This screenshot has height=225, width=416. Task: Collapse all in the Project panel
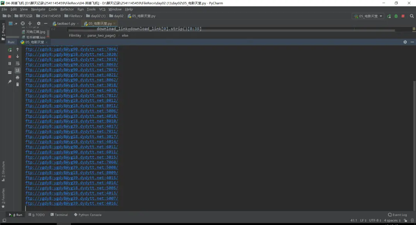coord(30,24)
